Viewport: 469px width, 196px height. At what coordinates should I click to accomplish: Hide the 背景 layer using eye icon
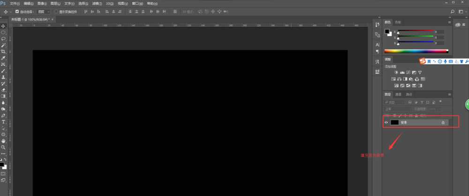386,123
